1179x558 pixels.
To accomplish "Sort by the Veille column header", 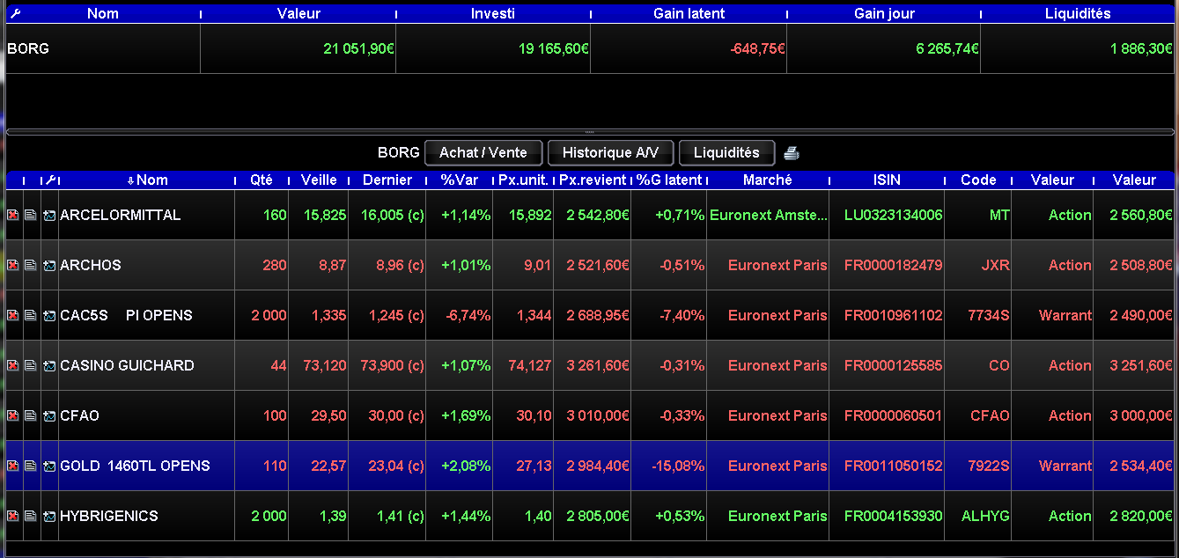I will coord(319,180).
